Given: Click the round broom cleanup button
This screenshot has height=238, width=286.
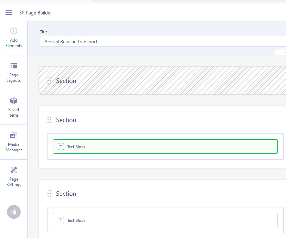Looking at the screenshot, I should [14, 212].
